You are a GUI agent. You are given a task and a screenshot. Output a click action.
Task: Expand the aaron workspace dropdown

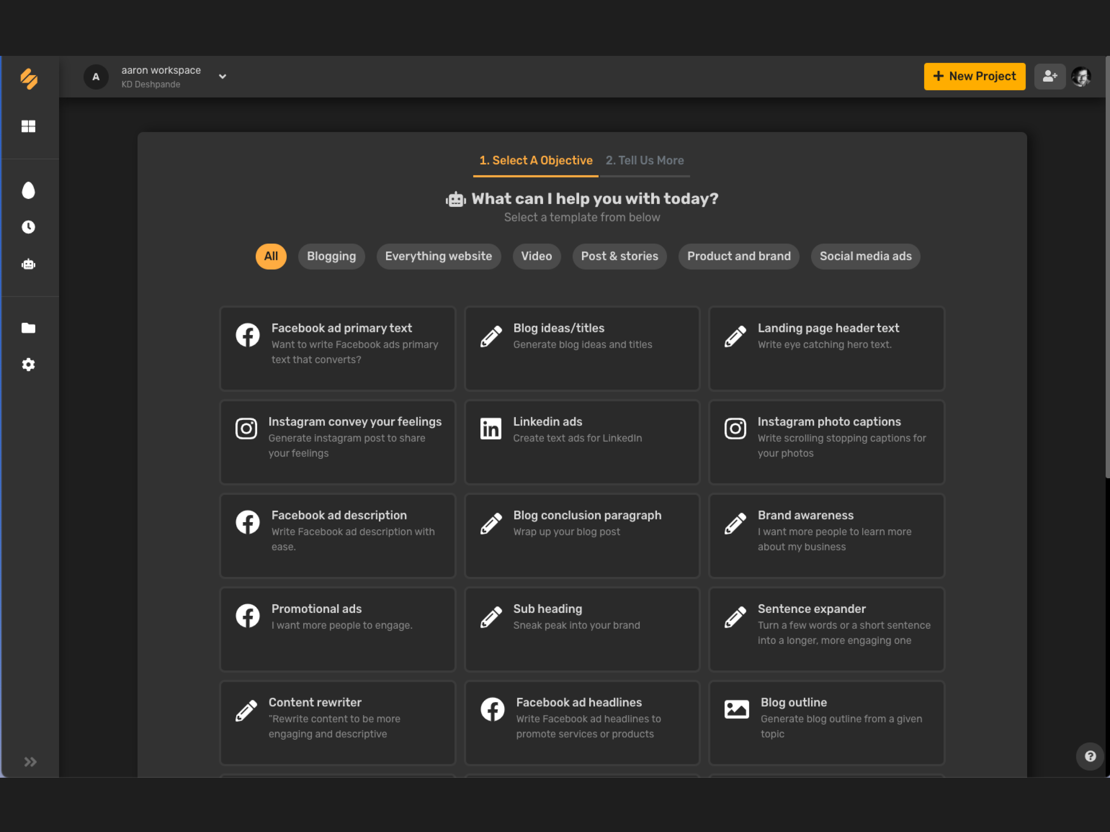point(222,77)
